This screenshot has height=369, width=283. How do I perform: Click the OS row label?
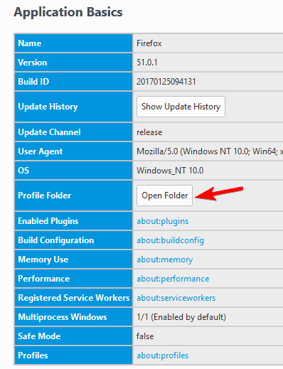[23, 171]
